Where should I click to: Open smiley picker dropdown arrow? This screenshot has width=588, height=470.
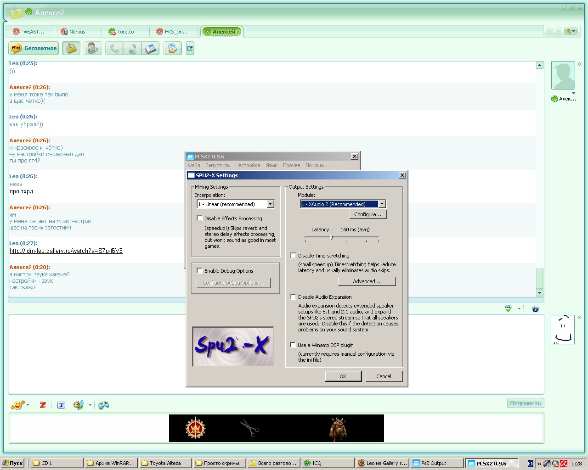(x=28, y=405)
